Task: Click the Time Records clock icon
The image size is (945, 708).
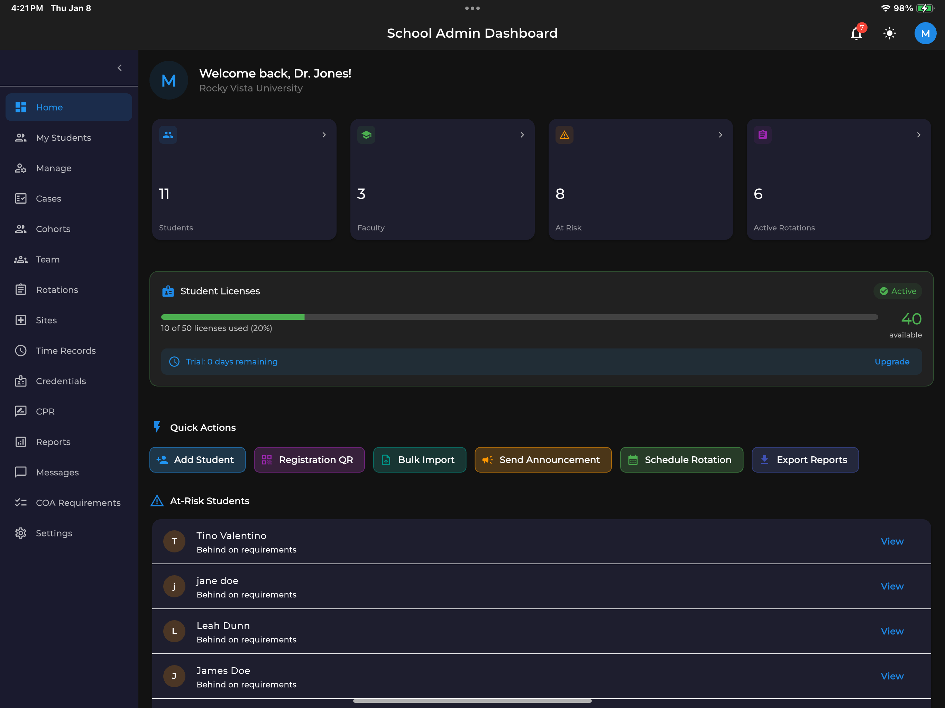Action: click(x=20, y=351)
